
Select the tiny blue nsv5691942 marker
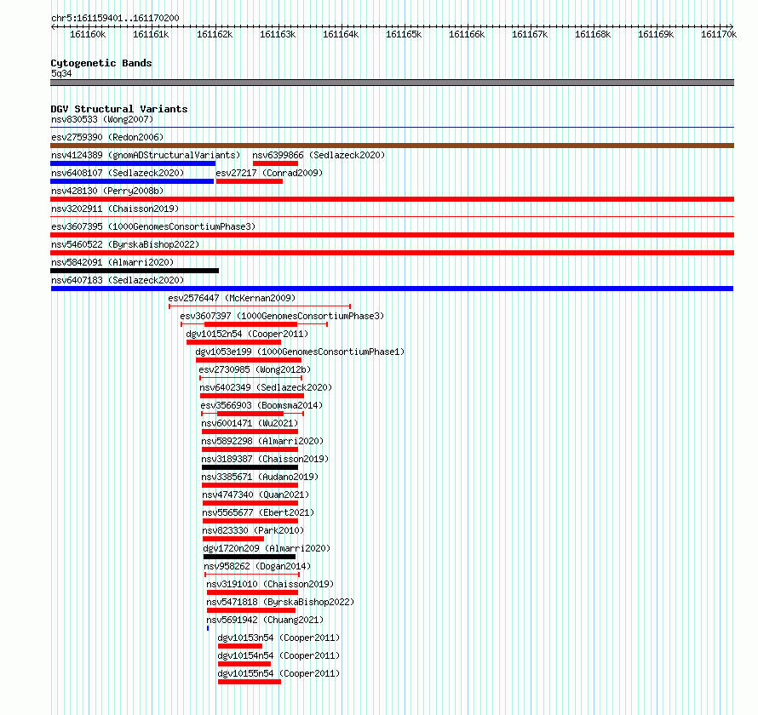208,628
